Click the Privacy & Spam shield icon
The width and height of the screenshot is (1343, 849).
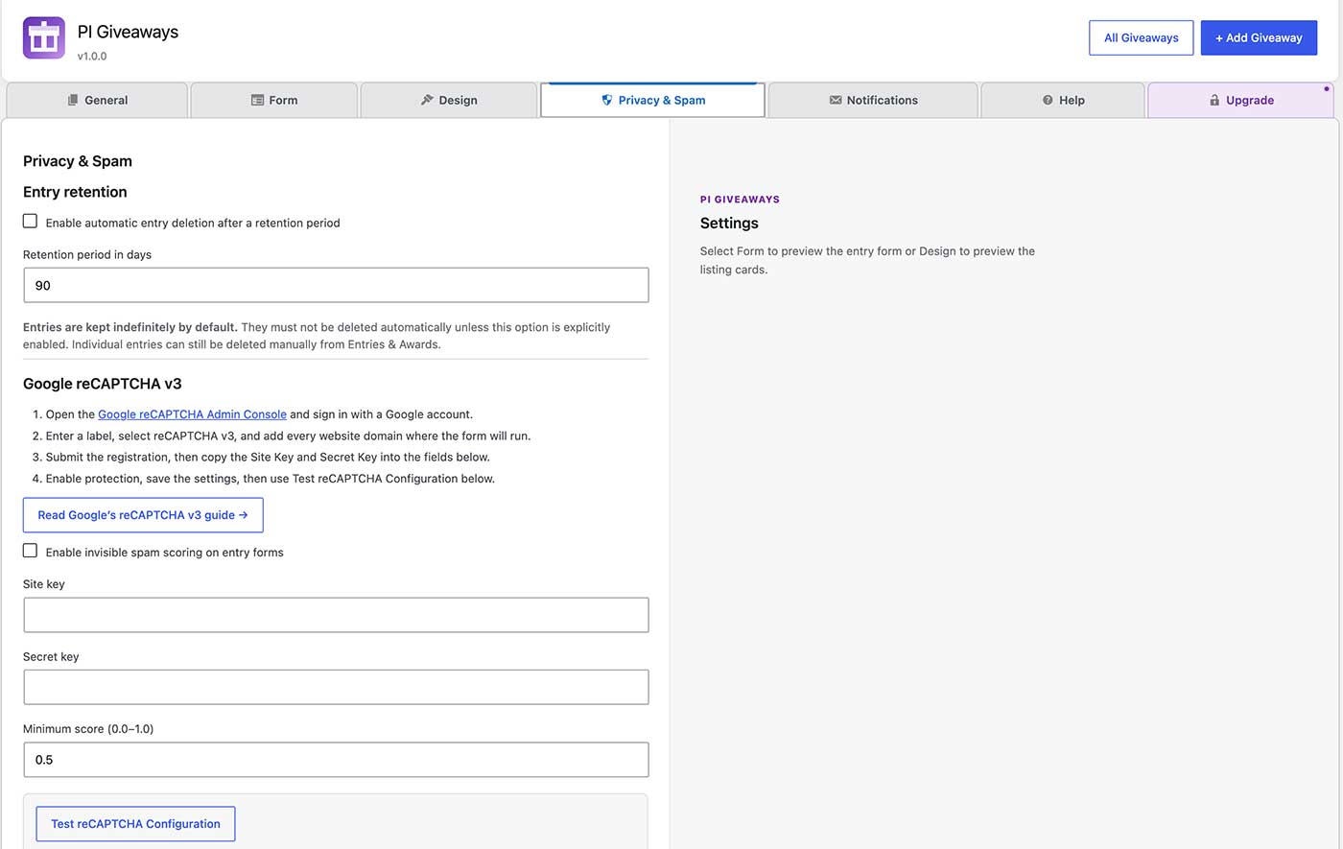click(x=606, y=100)
